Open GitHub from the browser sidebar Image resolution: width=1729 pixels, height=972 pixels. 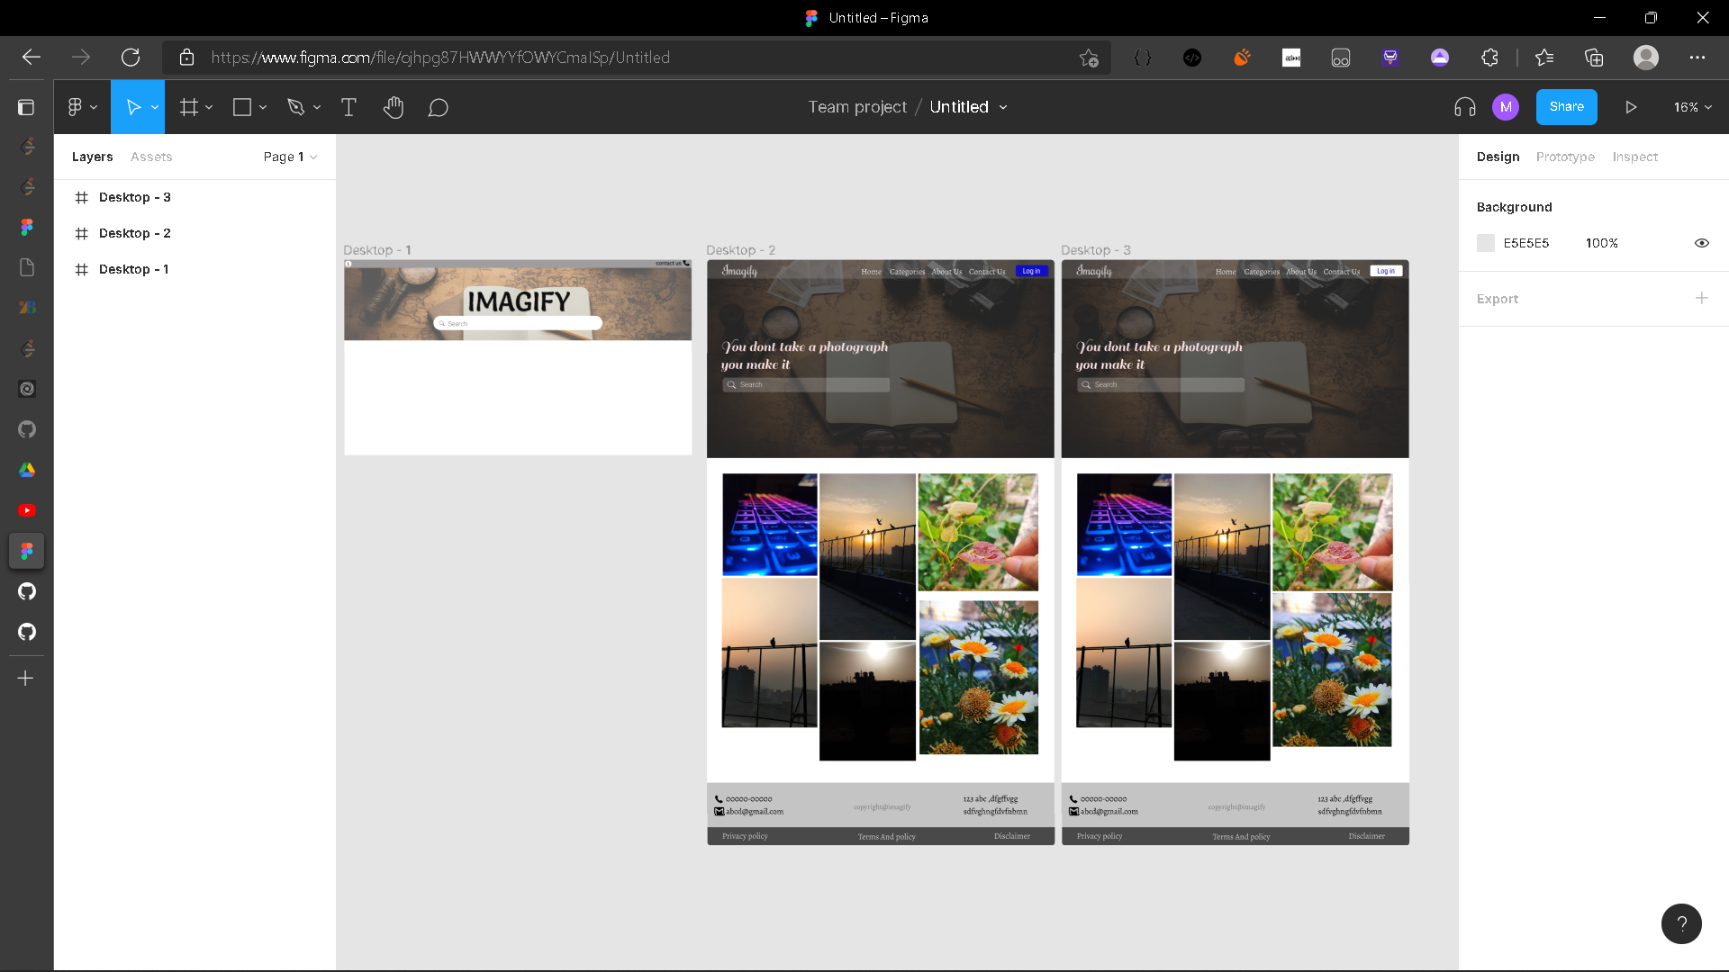tap(26, 429)
